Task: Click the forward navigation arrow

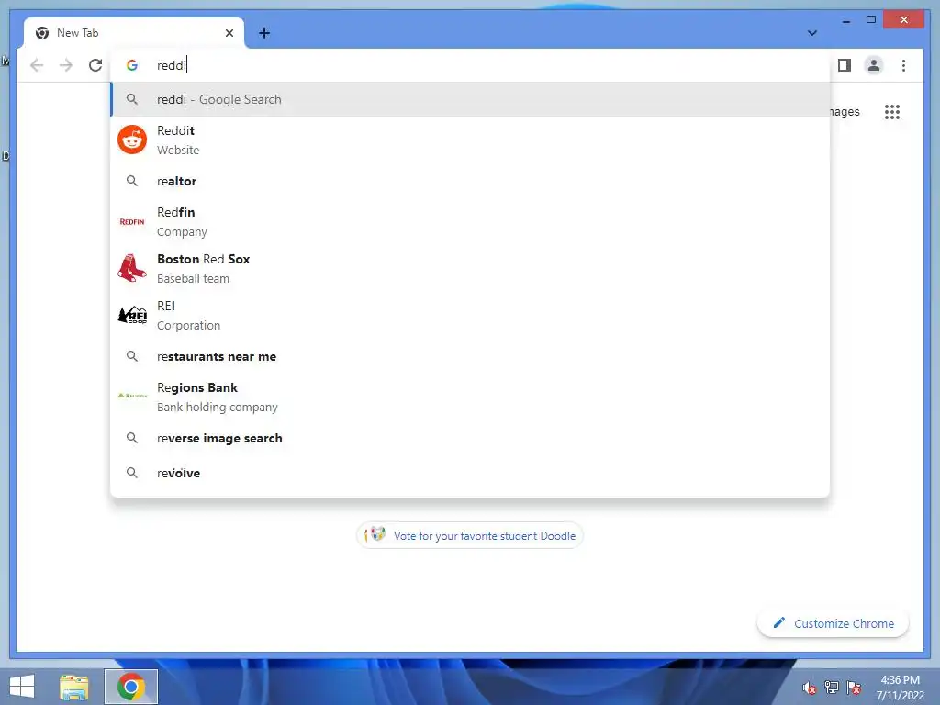Action: click(x=66, y=65)
